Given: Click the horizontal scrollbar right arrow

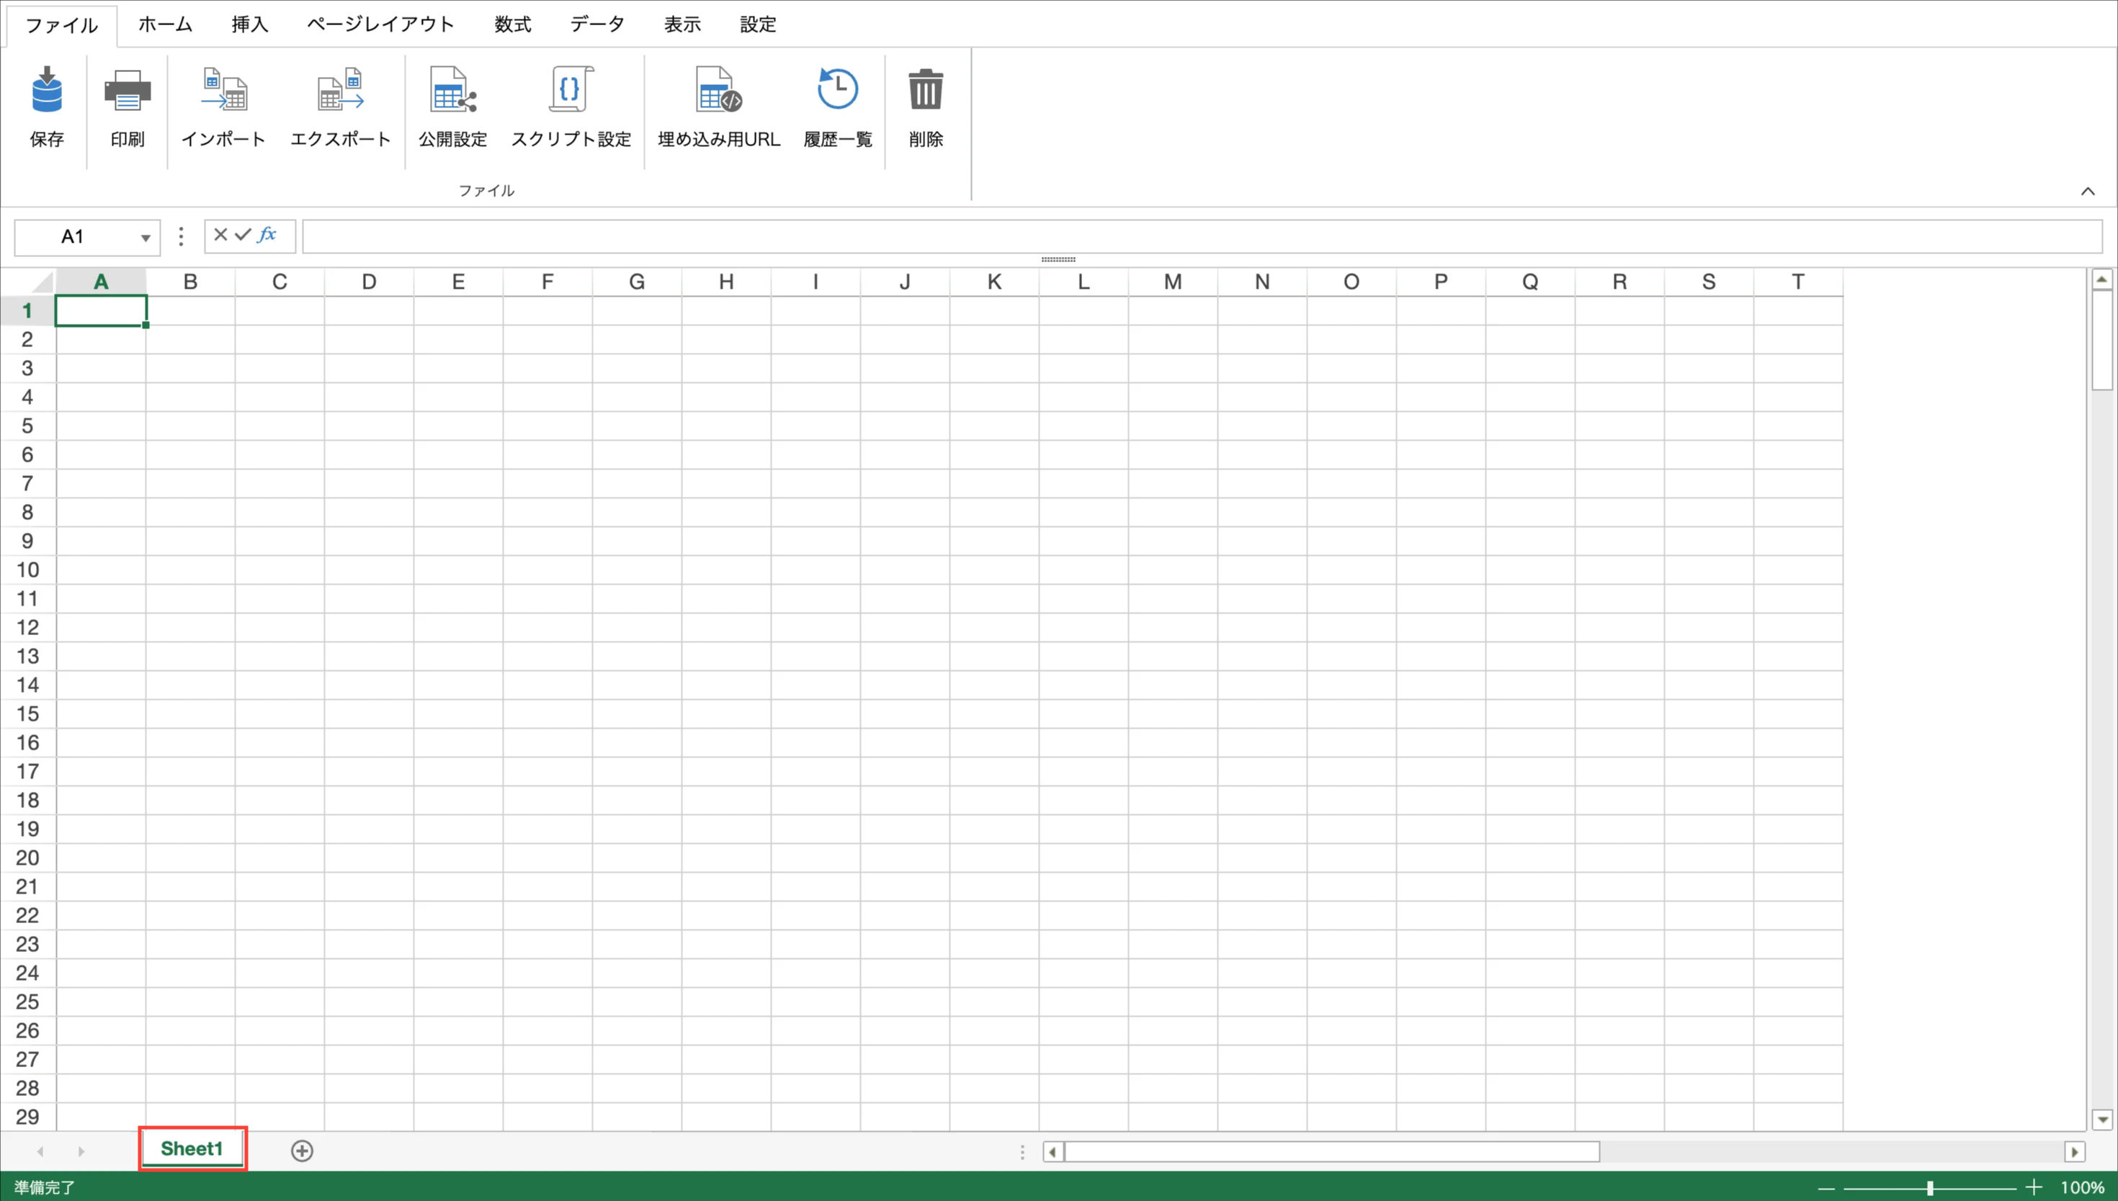Looking at the screenshot, I should click(2074, 1151).
